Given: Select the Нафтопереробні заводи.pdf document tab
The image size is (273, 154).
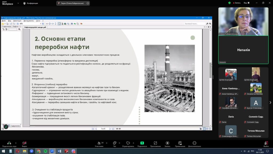Looking at the screenshot, I should click(x=35, y=27).
